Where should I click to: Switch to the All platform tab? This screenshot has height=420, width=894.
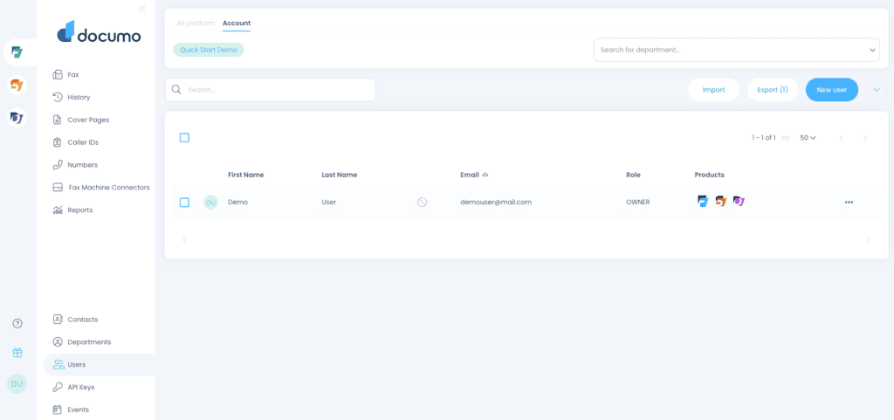[196, 24]
